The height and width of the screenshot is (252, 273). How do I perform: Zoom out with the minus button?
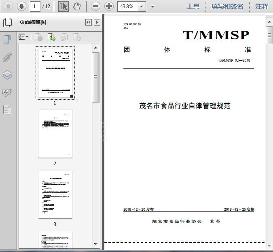coord(95,6)
